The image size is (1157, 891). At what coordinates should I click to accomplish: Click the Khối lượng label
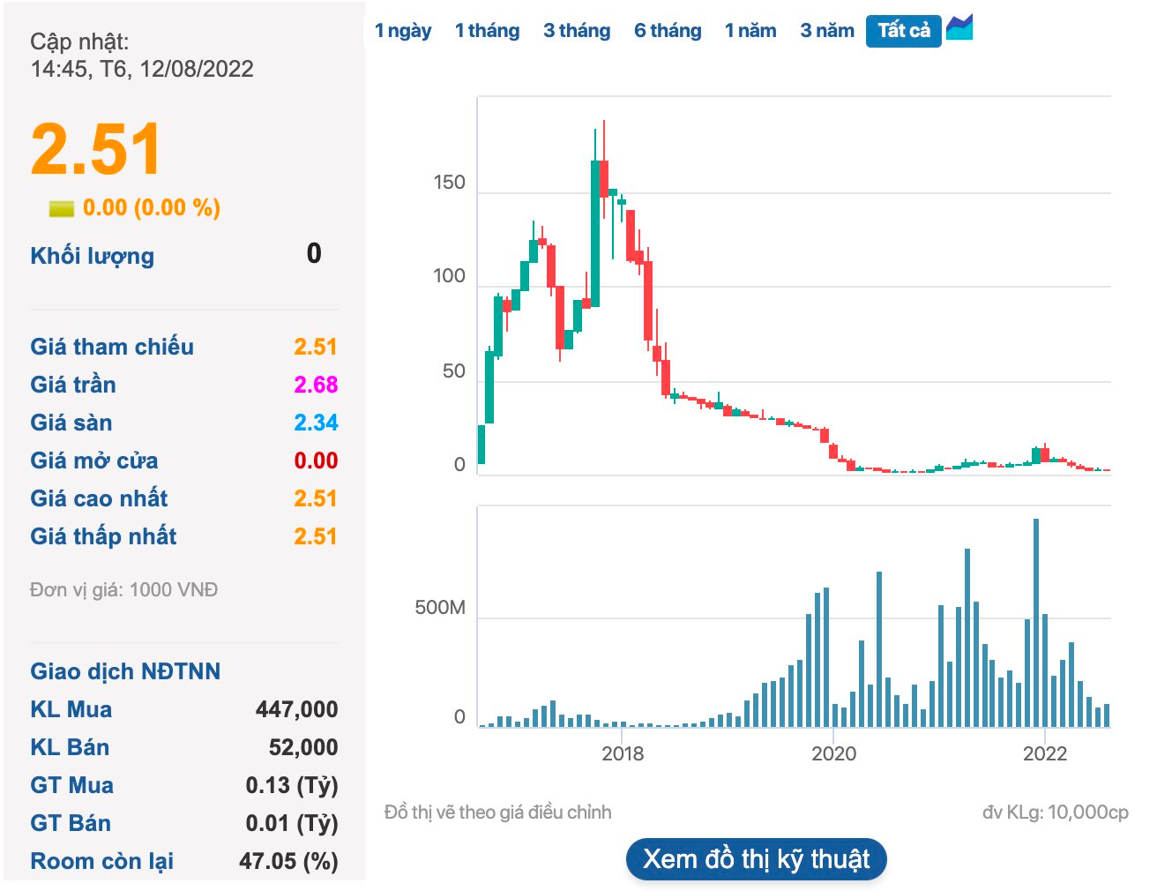pyautogui.click(x=93, y=256)
